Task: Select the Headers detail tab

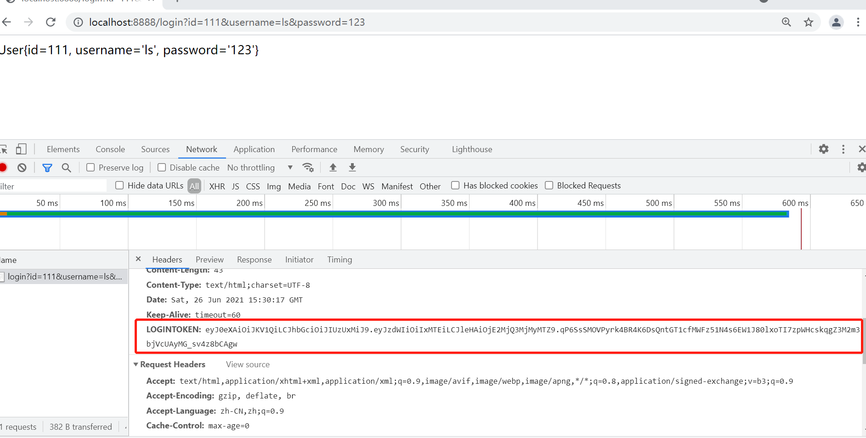Action: click(167, 260)
